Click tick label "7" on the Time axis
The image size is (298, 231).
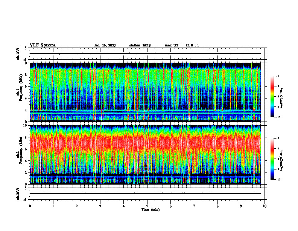point(194,206)
